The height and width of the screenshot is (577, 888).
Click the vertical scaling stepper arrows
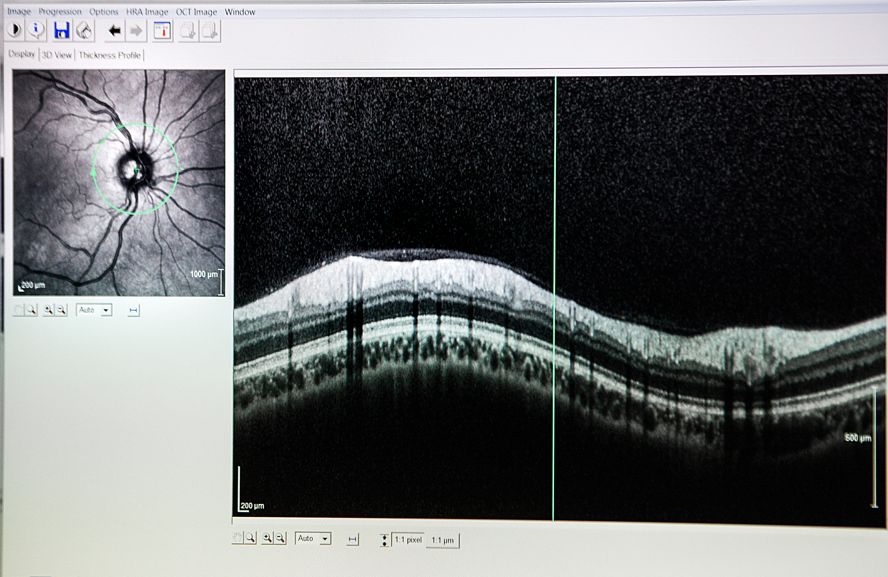point(384,539)
